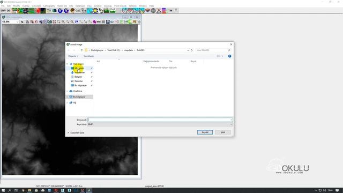Click the Prof profile toolbar icon

(113, 11)
